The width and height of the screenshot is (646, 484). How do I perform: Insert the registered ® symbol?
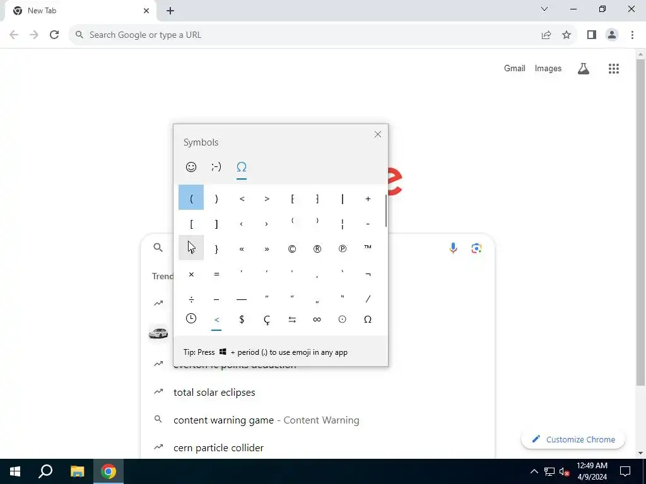coord(317,248)
